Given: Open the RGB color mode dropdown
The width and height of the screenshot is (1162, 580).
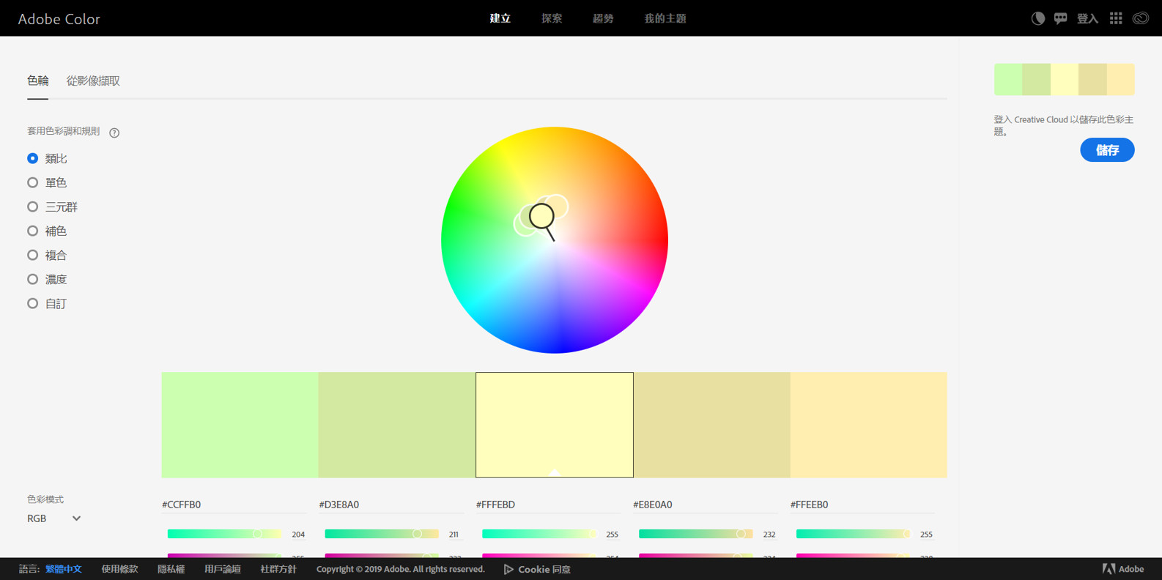Looking at the screenshot, I should point(54,518).
